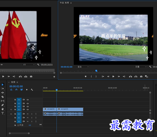Select the Ripple Edit tool
The height and width of the screenshot is (137, 157).
tap(3, 93)
